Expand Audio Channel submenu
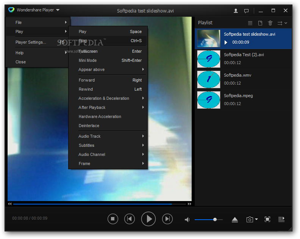This screenshot has height=239, width=300. 108,154
